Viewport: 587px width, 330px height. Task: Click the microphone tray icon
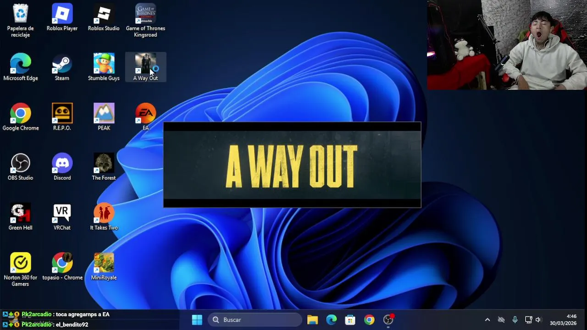point(515,320)
